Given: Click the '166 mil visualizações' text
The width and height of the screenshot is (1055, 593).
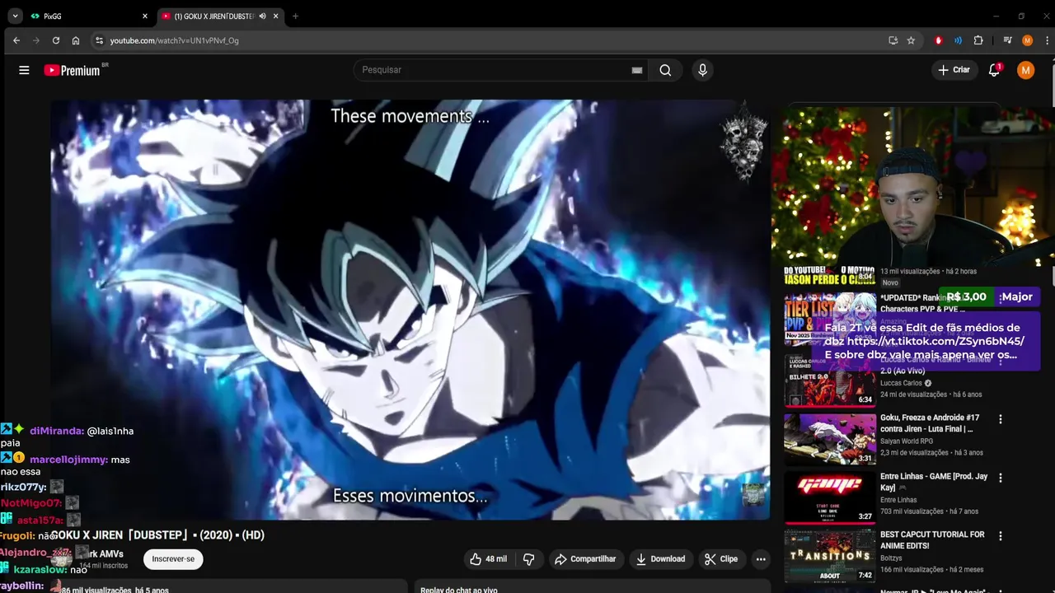Looking at the screenshot, I should pyautogui.click(x=912, y=569).
